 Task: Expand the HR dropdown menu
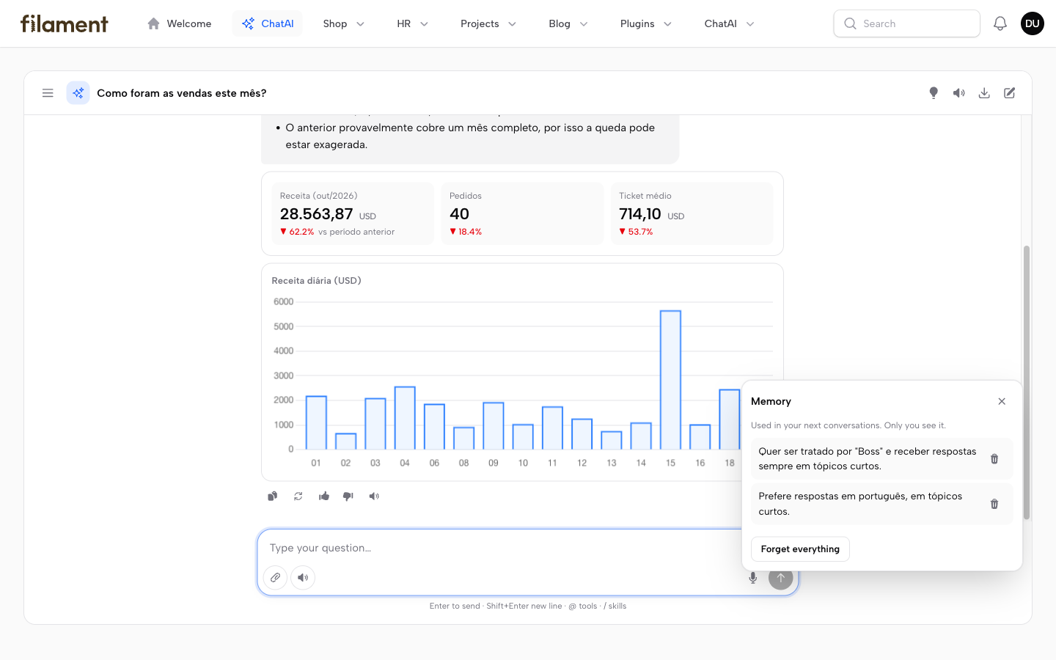(x=412, y=23)
